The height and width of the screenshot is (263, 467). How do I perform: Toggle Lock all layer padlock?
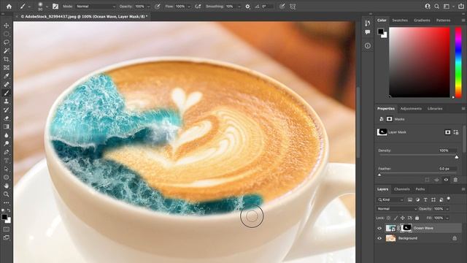click(x=417, y=218)
